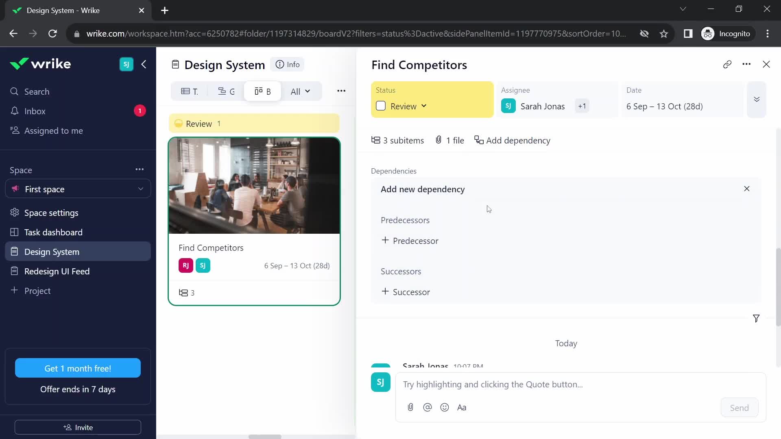Viewport: 781px width, 439px height.
Task: Click the Incognito profile icon in browser
Action: [709, 33]
